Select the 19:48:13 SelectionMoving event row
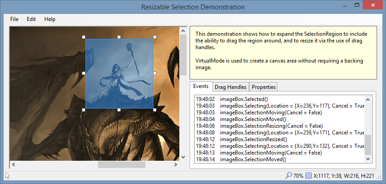Screen dimensions: 386x184 click(280, 153)
